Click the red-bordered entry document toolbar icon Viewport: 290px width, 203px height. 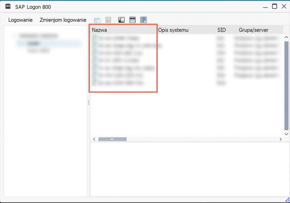pos(108,20)
